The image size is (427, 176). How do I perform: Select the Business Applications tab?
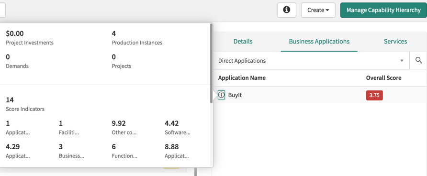(319, 41)
